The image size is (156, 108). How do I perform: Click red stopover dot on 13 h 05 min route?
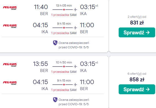(x=64, y=10)
